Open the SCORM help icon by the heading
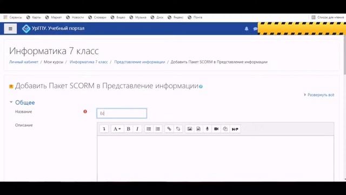Image resolution: width=346 pixels, height=195 pixels. coord(201,87)
